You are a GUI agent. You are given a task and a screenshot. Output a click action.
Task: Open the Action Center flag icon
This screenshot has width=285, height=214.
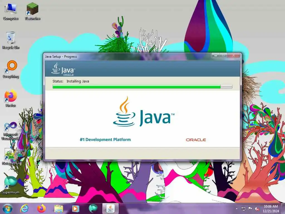pyautogui.click(x=250, y=208)
